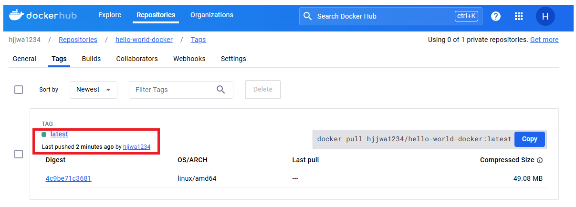The image size is (576, 207).
Task: Open the apps grid menu icon
Action: 519,16
